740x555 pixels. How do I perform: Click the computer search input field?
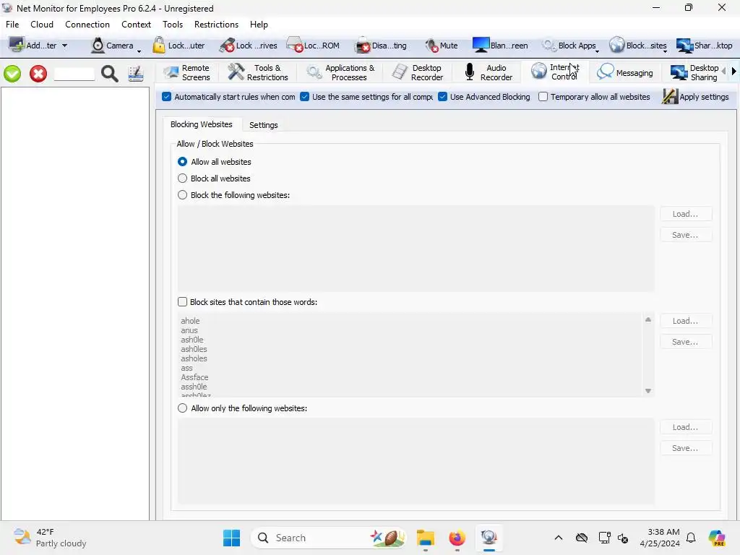[74, 74]
